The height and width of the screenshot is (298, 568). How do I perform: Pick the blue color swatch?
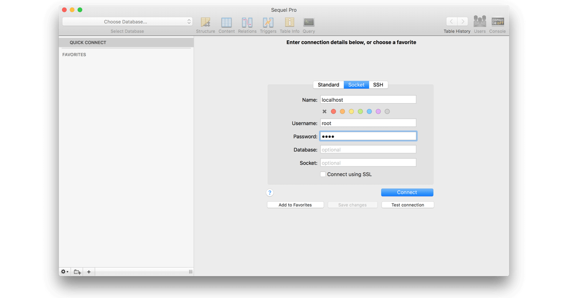click(369, 112)
